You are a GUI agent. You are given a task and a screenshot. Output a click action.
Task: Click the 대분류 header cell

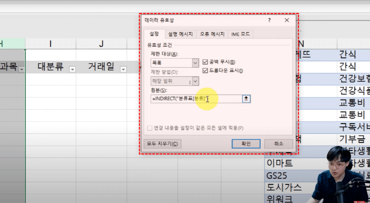[50, 67]
